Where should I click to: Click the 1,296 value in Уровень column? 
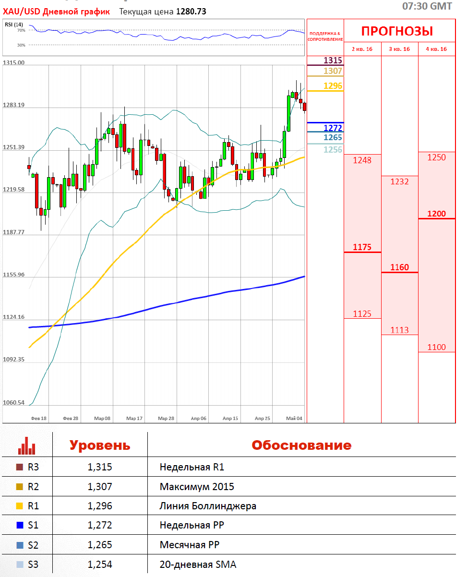pyautogui.click(x=100, y=506)
